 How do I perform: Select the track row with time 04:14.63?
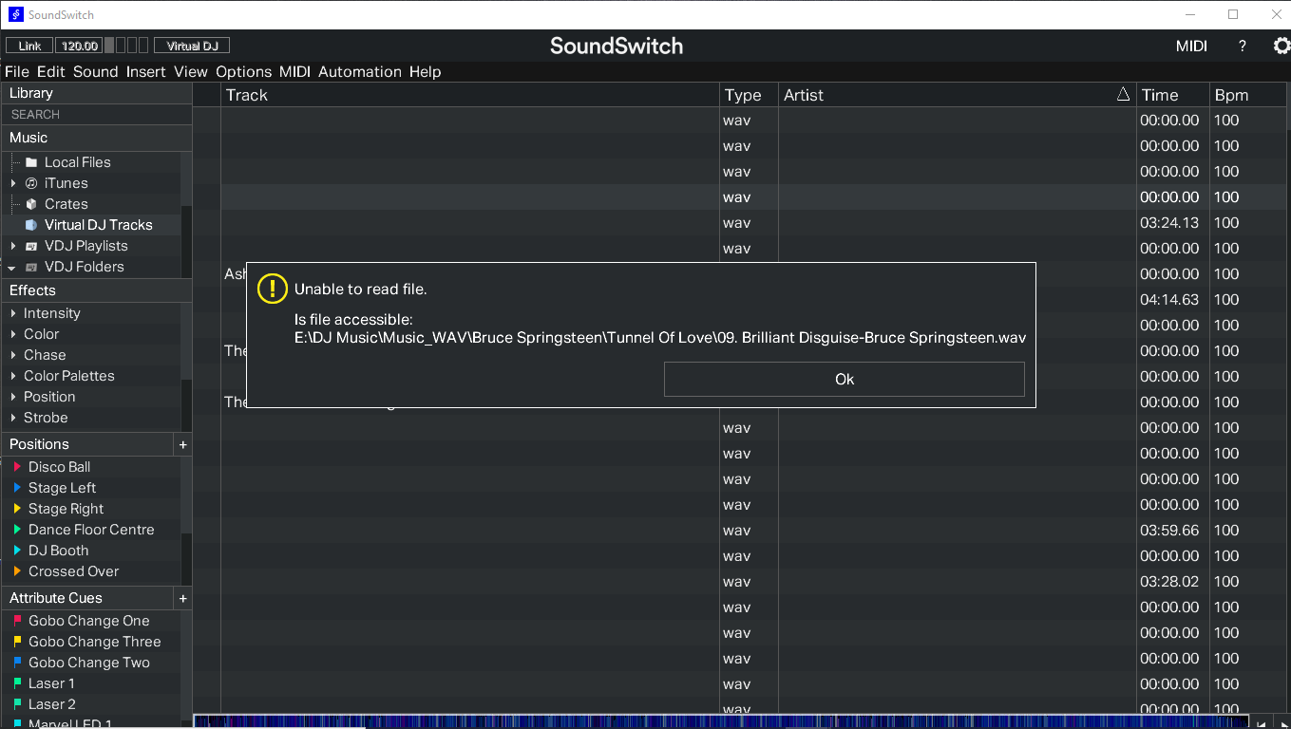[x=741, y=300]
